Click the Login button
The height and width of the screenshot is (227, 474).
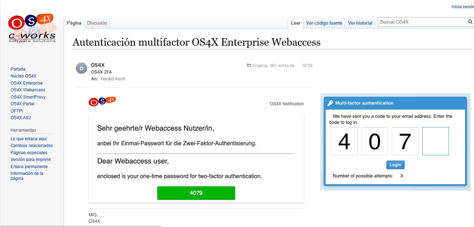[x=395, y=165]
